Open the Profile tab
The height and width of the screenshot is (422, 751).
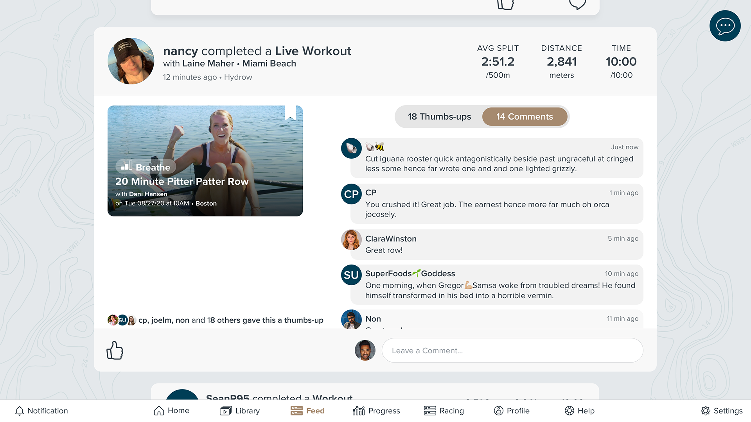512,411
